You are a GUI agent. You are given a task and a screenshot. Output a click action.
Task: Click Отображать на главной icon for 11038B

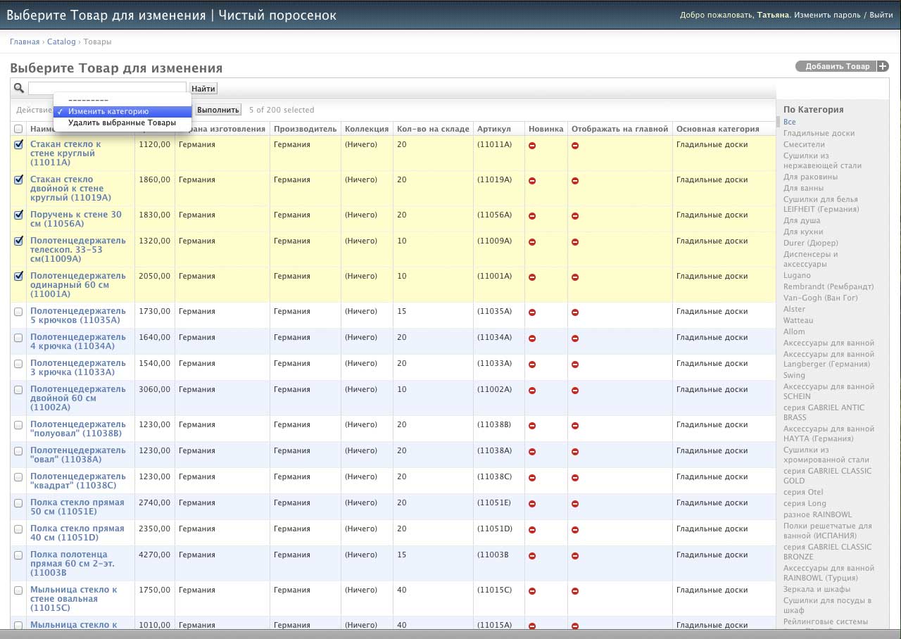tap(575, 426)
